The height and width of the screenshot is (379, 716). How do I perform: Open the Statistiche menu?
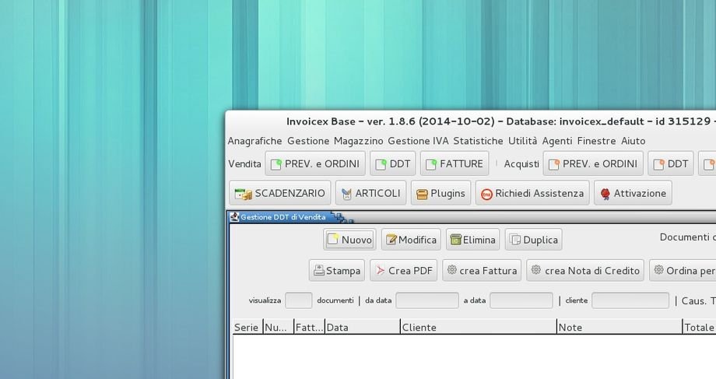click(x=478, y=141)
